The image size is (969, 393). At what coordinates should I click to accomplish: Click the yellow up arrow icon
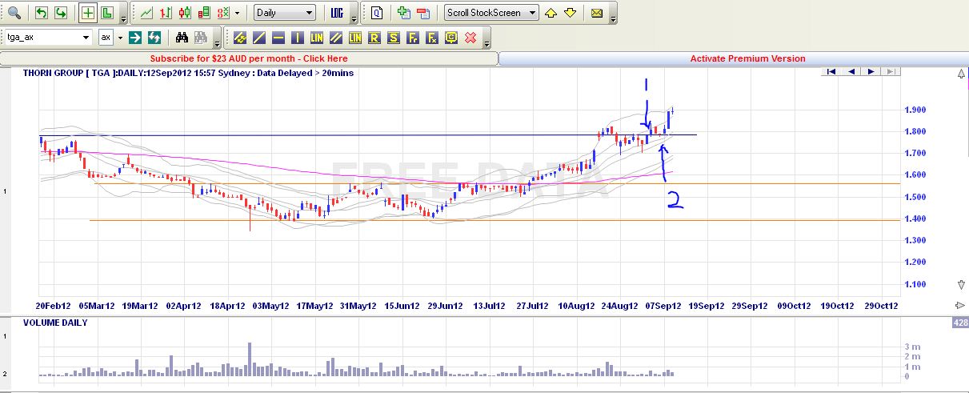[551, 13]
